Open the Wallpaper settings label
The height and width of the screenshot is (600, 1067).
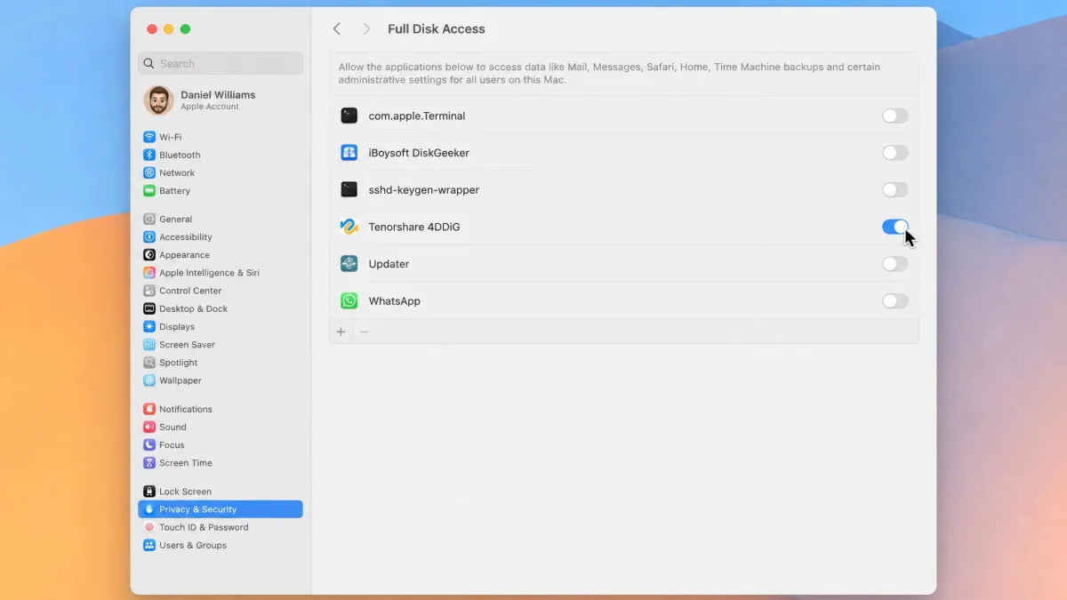[x=181, y=380]
